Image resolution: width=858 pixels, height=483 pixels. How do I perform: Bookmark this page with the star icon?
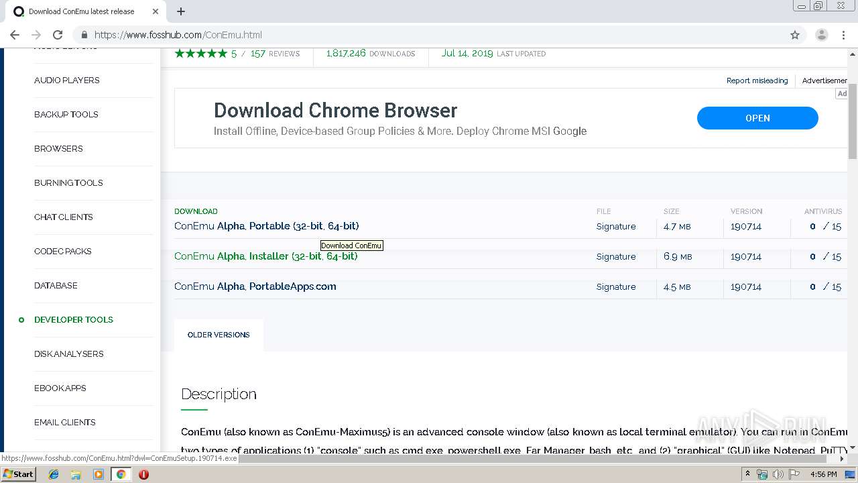tap(795, 35)
